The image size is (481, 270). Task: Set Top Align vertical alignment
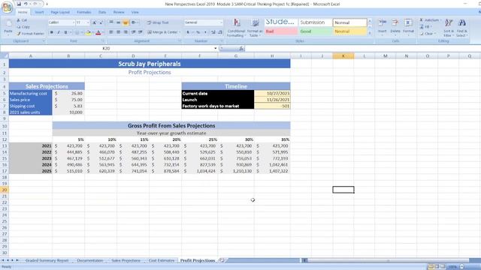point(111,22)
